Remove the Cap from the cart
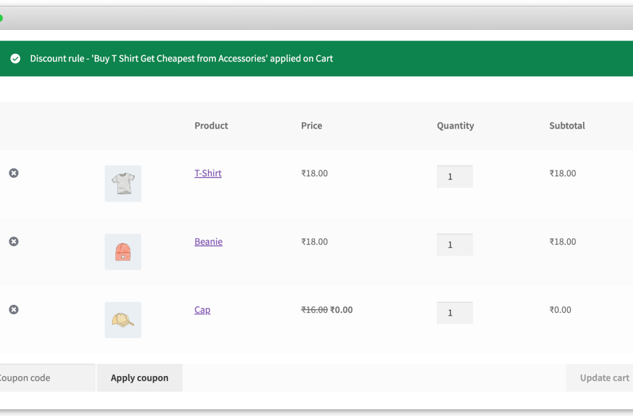Screen dimensions: 633x416 click(x=13, y=310)
